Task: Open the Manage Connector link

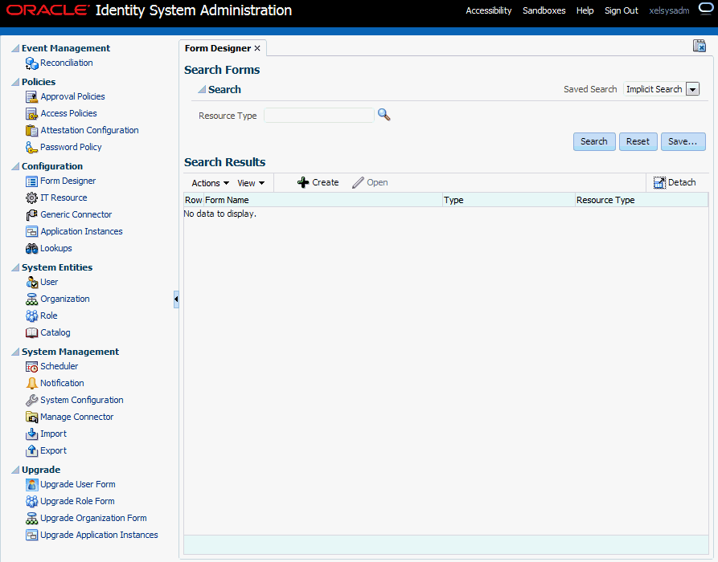Action: point(76,417)
